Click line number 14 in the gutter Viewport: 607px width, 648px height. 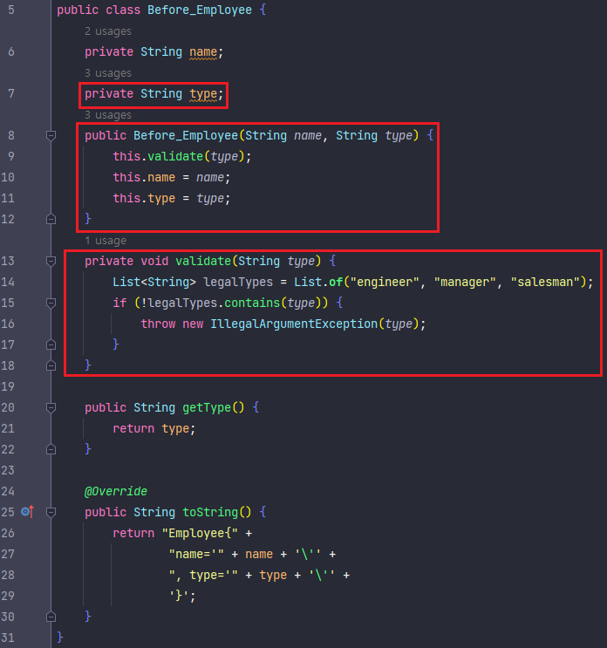[8, 283]
